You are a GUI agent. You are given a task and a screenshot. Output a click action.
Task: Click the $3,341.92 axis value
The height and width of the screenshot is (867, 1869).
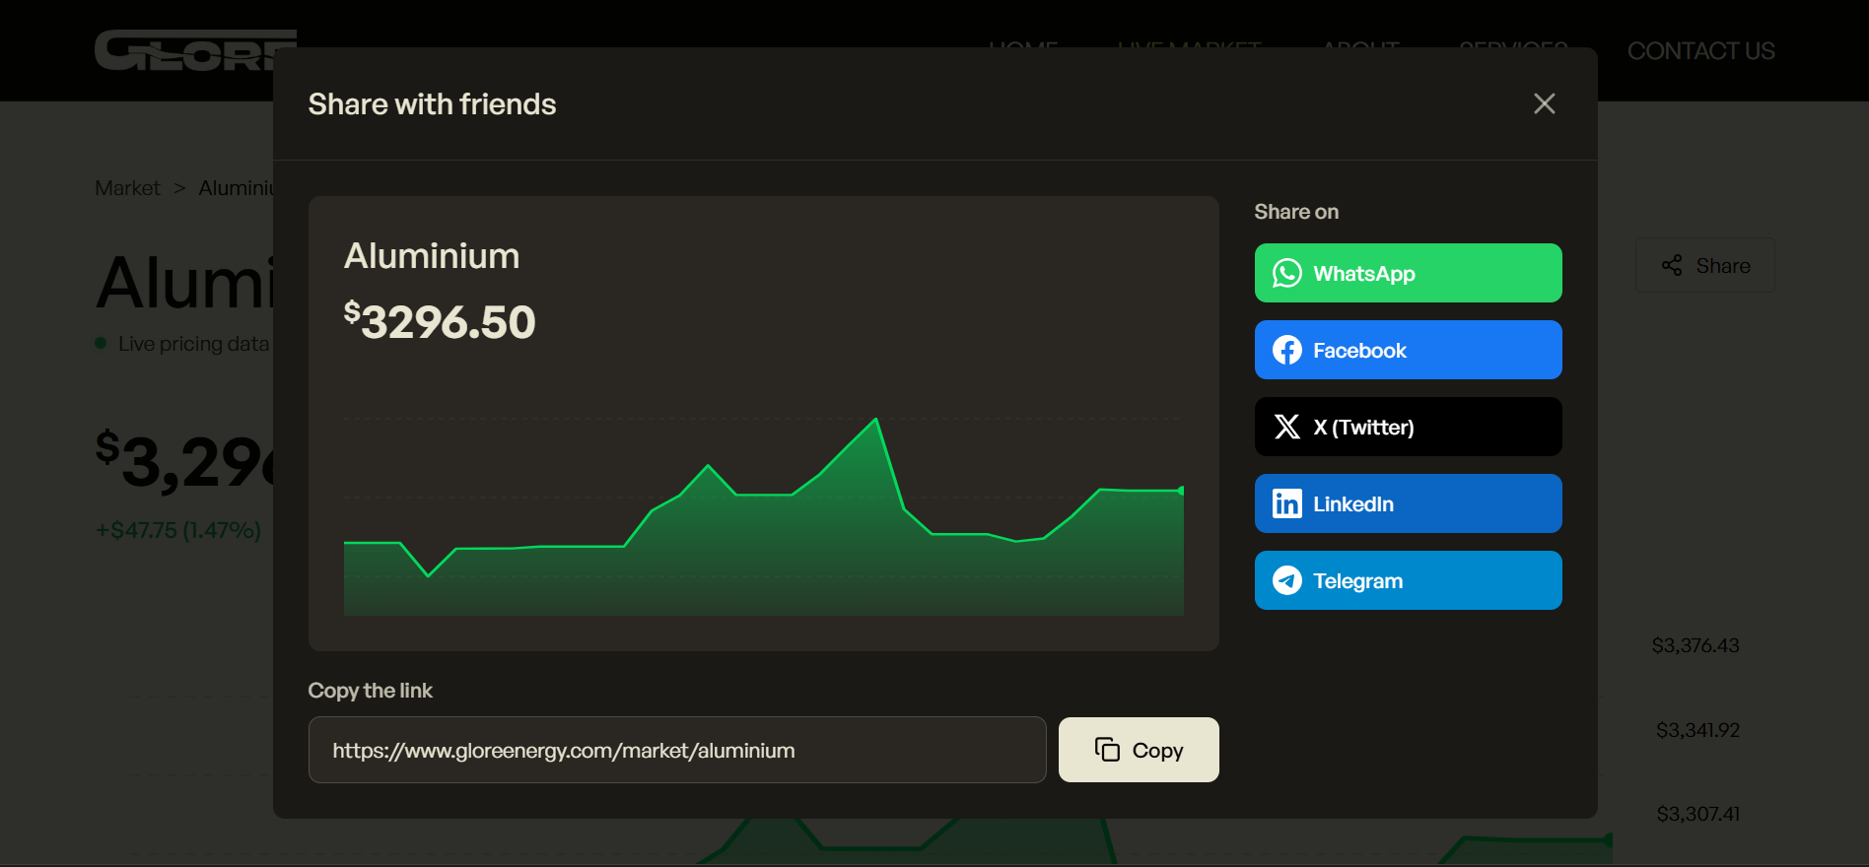[1697, 730]
